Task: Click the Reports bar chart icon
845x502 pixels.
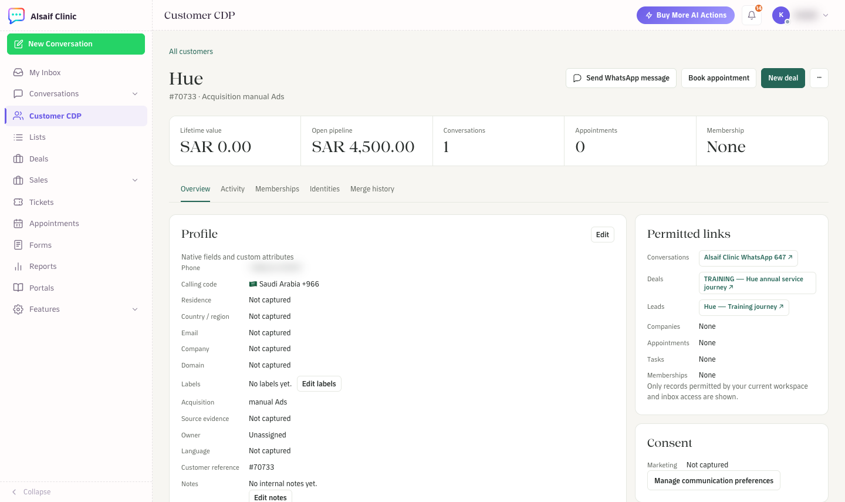Action: point(18,267)
